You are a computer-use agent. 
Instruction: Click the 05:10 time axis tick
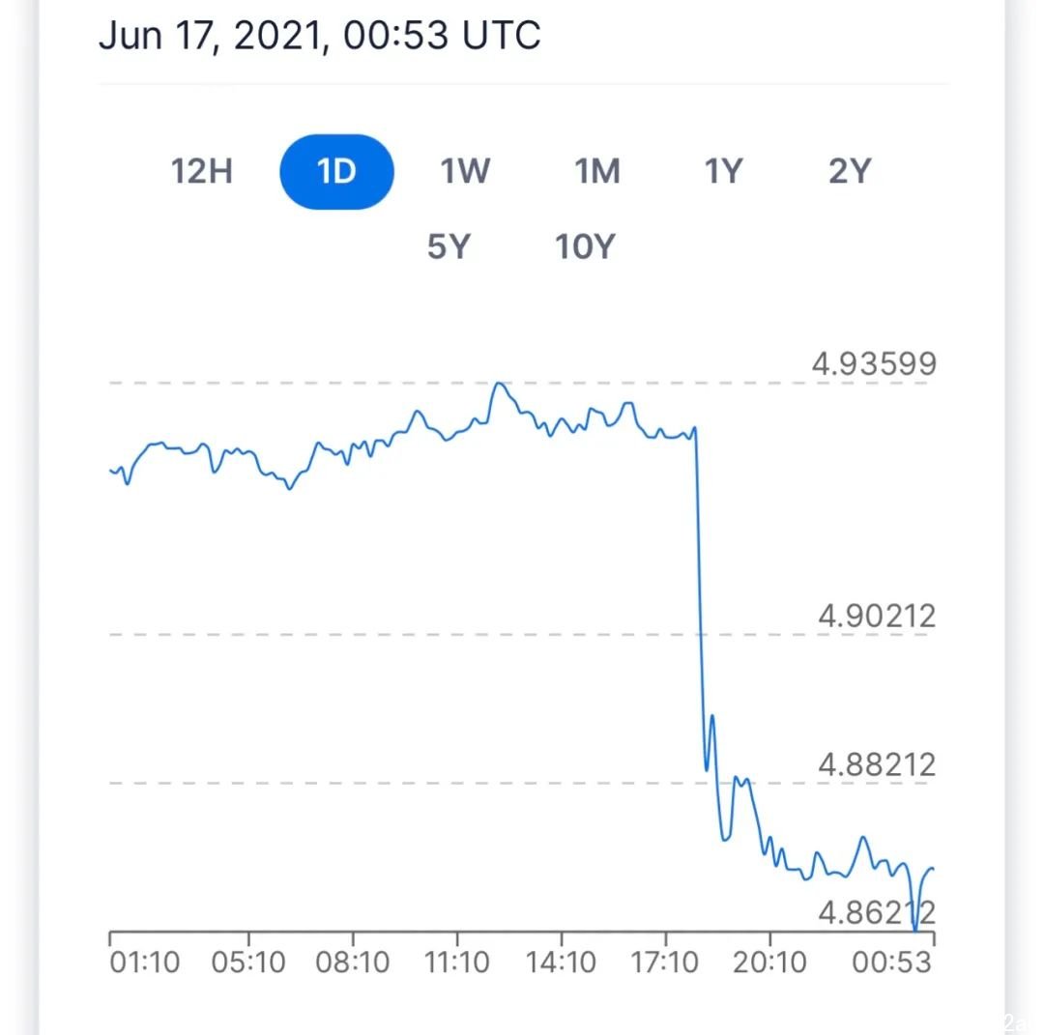click(248, 963)
